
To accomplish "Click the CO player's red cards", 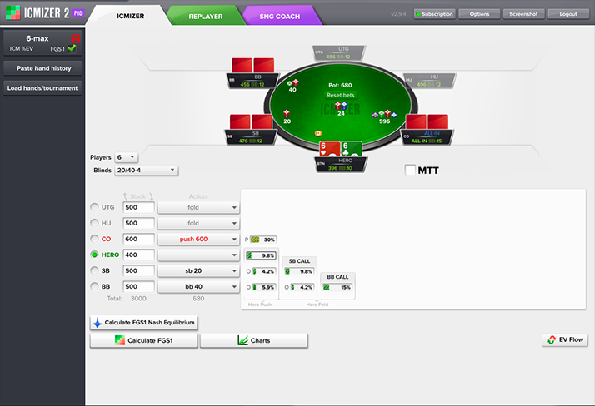I will point(427,122).
